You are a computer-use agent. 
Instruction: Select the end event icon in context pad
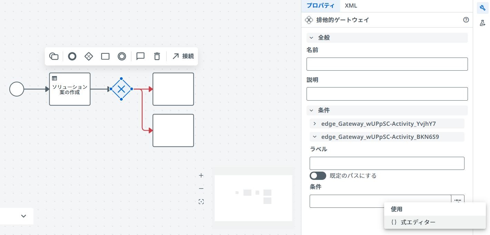point(72,56)
